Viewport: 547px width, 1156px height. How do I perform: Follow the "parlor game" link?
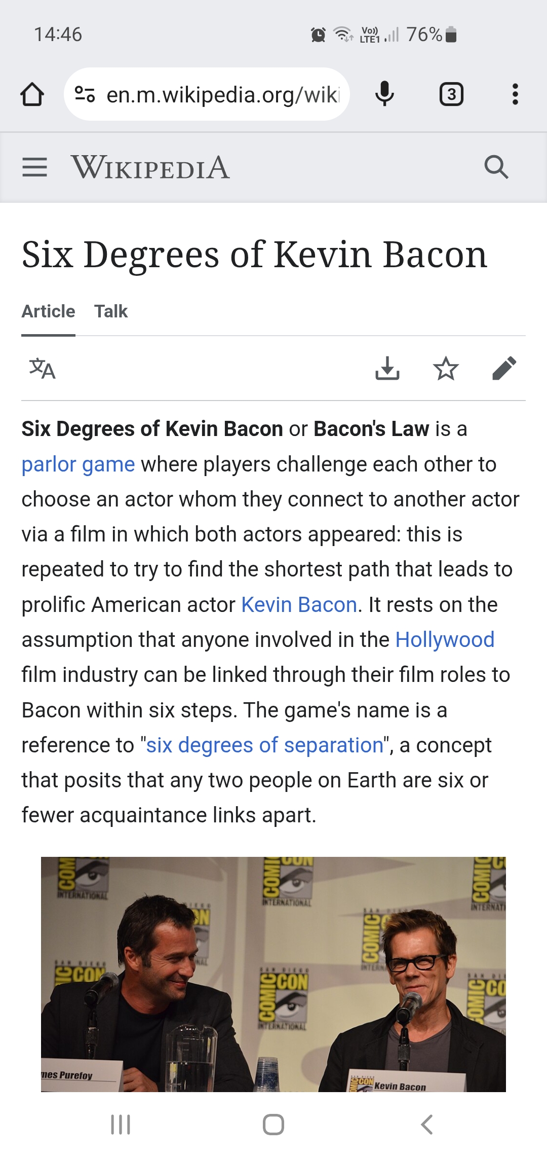tap(78, 464)
